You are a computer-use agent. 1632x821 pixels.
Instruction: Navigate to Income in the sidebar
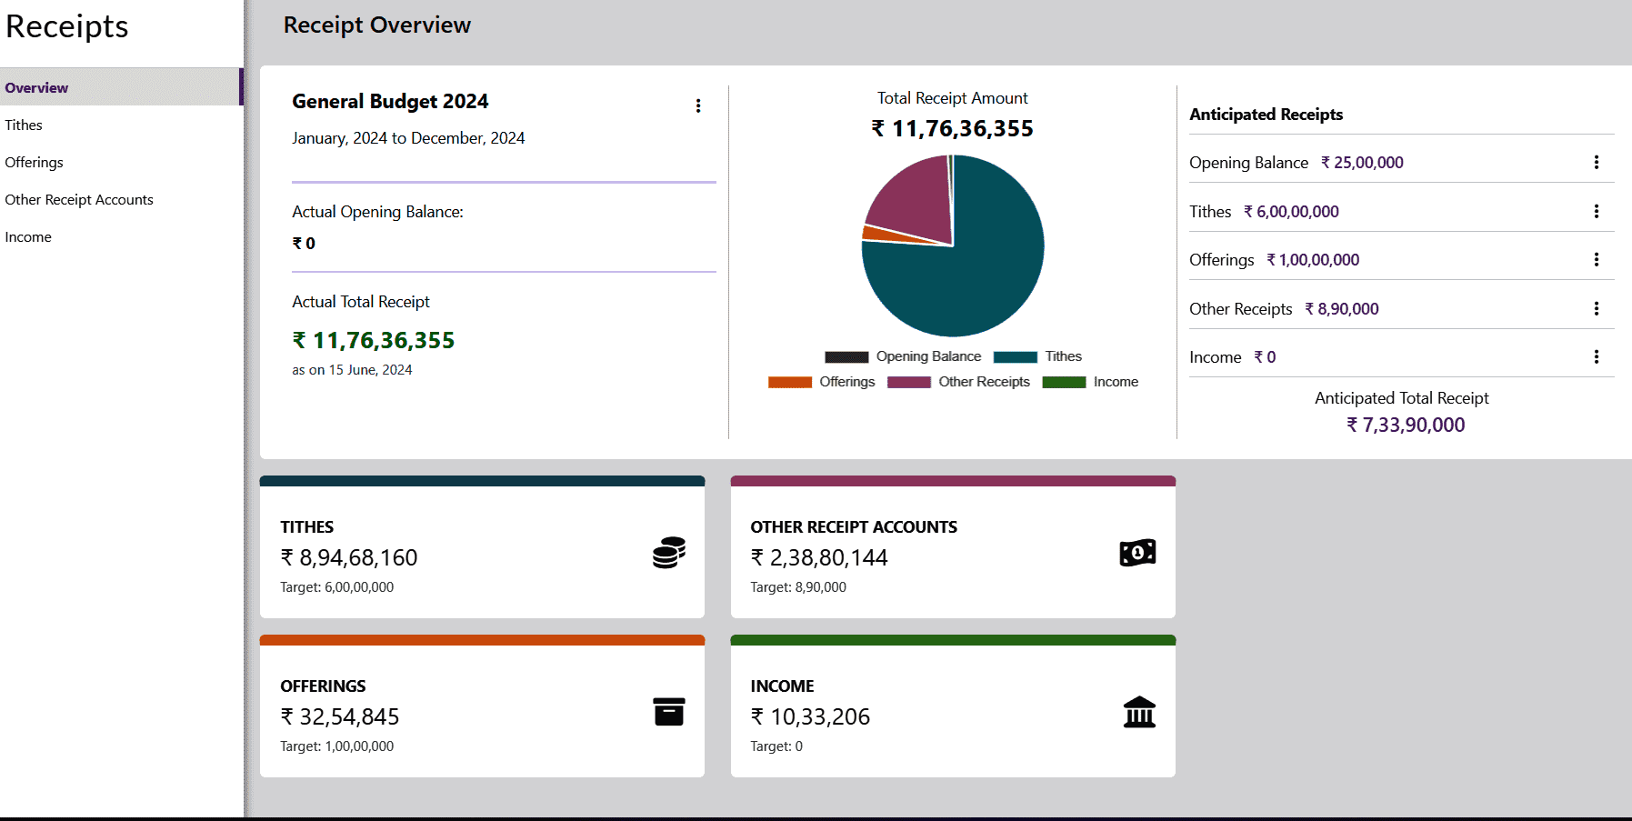(28, 237)
